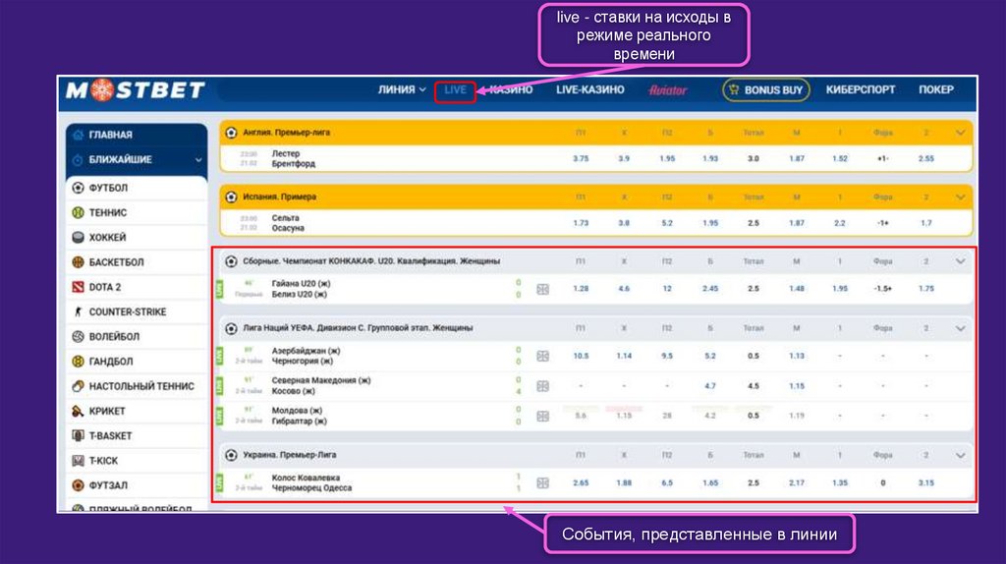Select the Counter-Strike icon
Image resolution: width=1006 pixels, height=564 pixels.
click(x=78, y=311)
